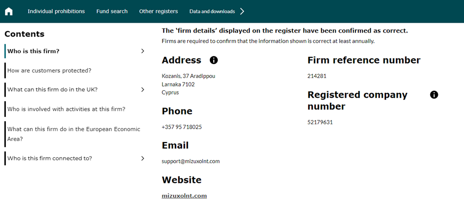
Task: Open Other registers in navigation
Action: (x=158, y=11)
